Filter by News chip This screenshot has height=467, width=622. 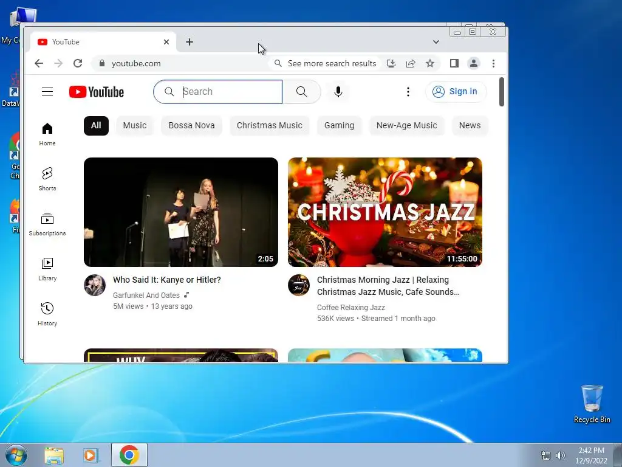[x=470, y=125]
